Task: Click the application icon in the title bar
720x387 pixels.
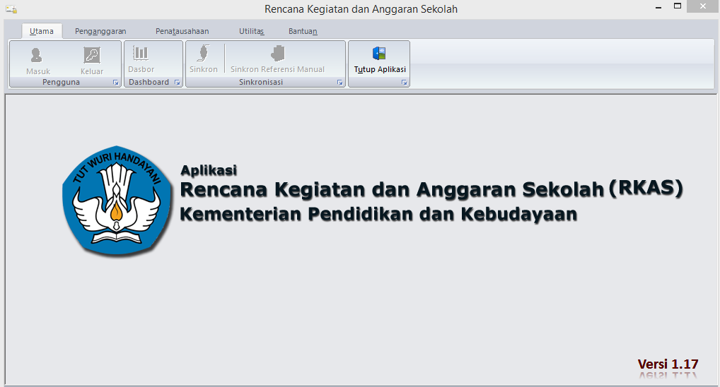Action: [x=11, y=9]
